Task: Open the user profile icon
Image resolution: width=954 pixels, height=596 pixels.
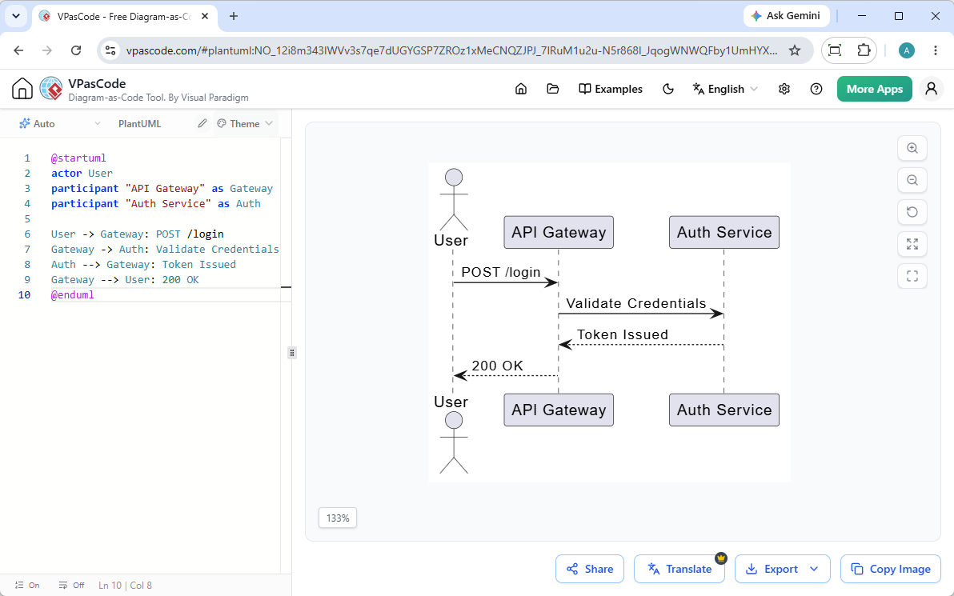Action: [x=931, y=89]
